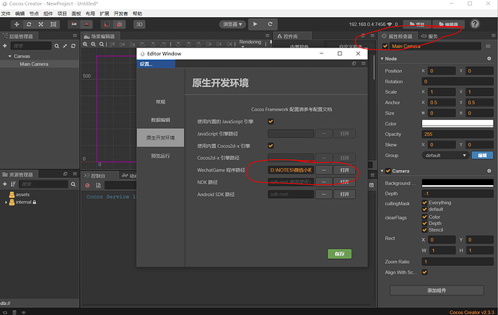Open Node component settings gear
This screenshot has height=315, width=498.
[489, 58]
